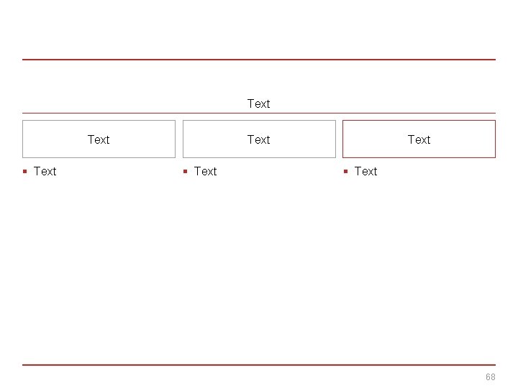The image size is (518, 388).
Task: Select the thick red line at slide top
Action: click(x=259, y=60)
